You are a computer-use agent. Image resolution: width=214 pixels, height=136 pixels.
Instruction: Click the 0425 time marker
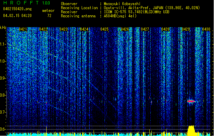point(104,29)
